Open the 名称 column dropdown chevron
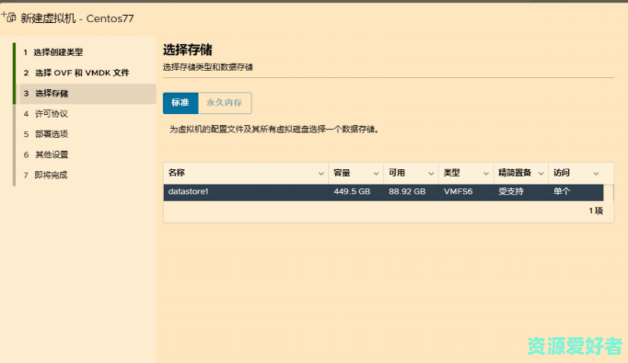 click(x=320, y=174)
